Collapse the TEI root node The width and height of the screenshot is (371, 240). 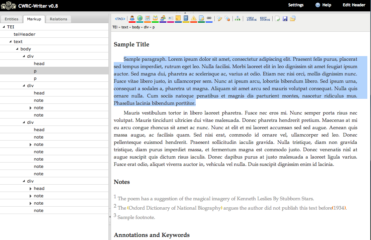pos(4,27)
